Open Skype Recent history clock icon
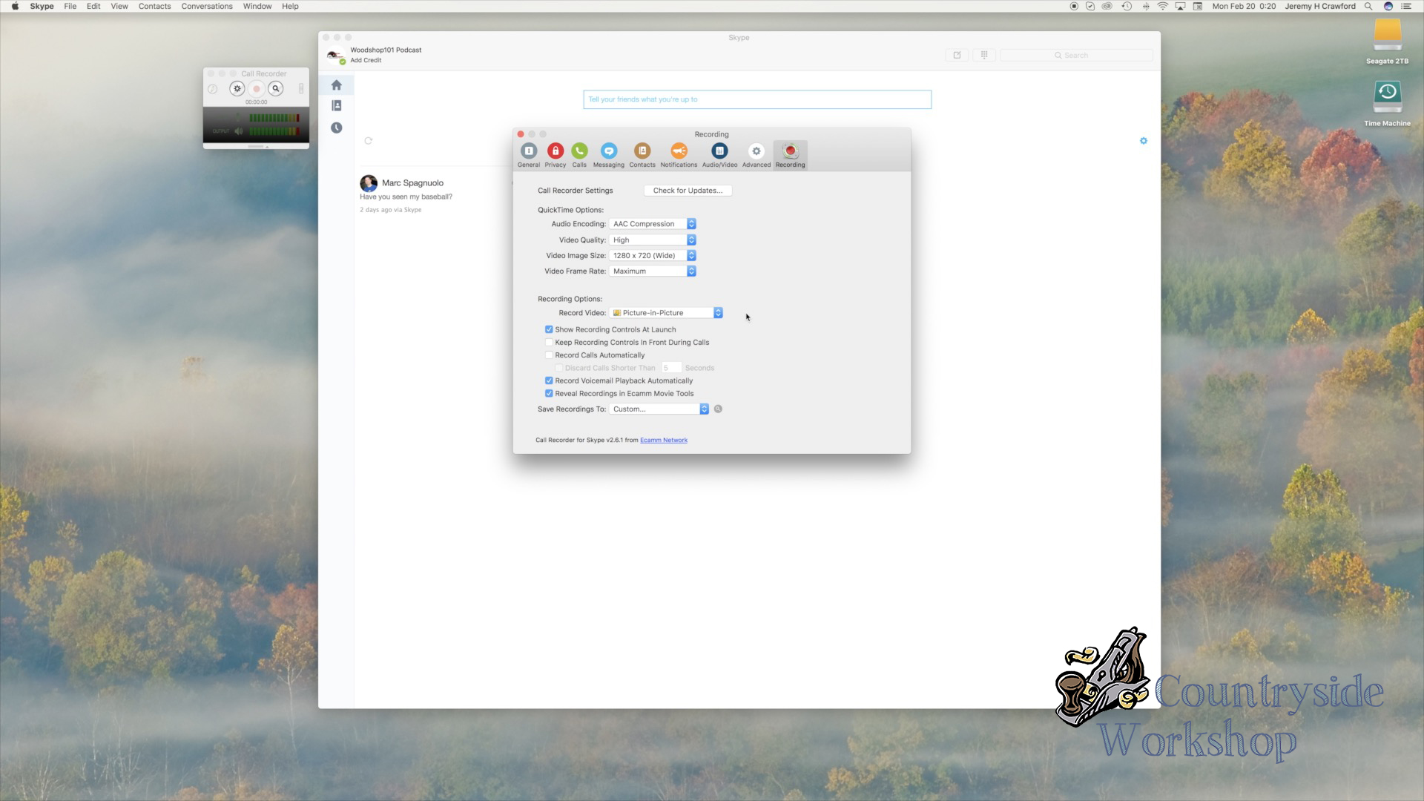This screenshot has height=801, width=1424. pyautogui.click(x=337, y=128)
